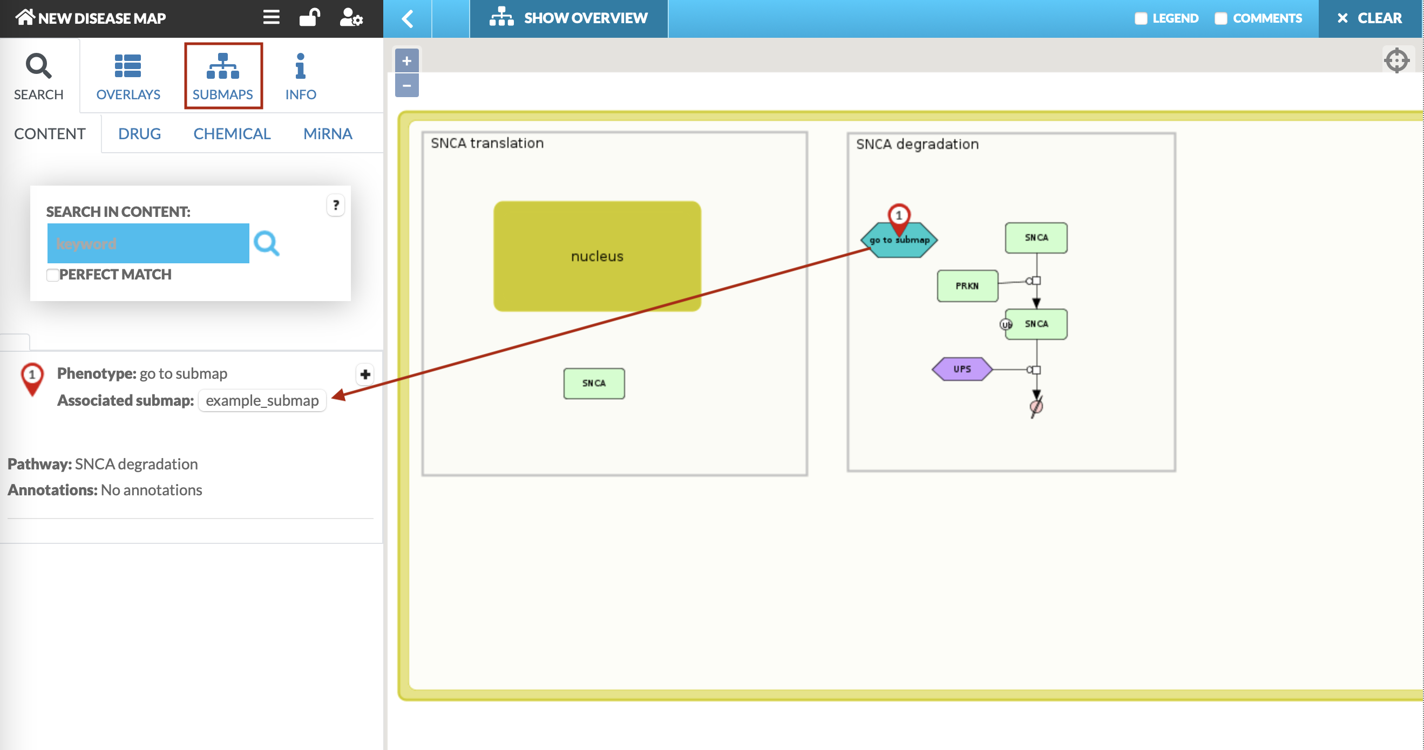Collapse the side panel with left chevron

point(408,18)
